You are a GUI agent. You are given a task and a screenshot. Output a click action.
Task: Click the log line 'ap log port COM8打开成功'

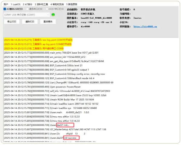click(38, 44)
